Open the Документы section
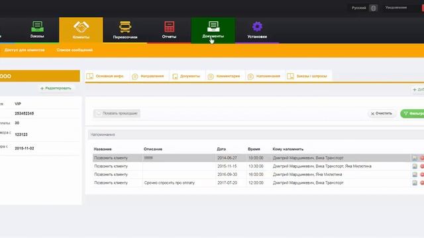 213,30
